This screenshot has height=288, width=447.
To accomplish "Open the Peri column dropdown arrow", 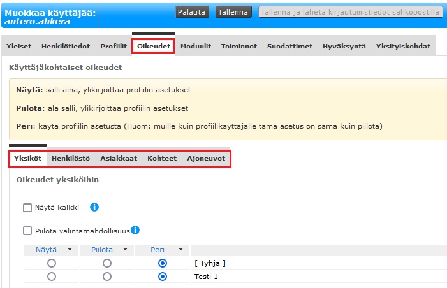I will point(180,250).
